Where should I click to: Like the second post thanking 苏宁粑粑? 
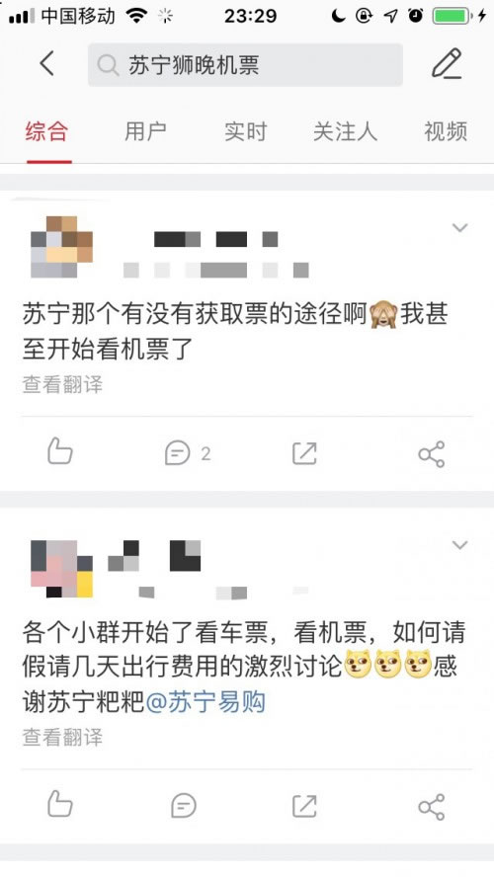[x=60, y=804]
